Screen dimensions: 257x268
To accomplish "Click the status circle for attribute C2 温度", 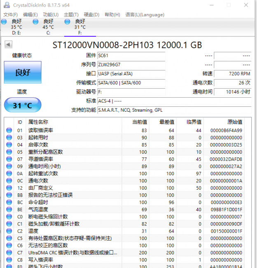I will pos(9,231).
